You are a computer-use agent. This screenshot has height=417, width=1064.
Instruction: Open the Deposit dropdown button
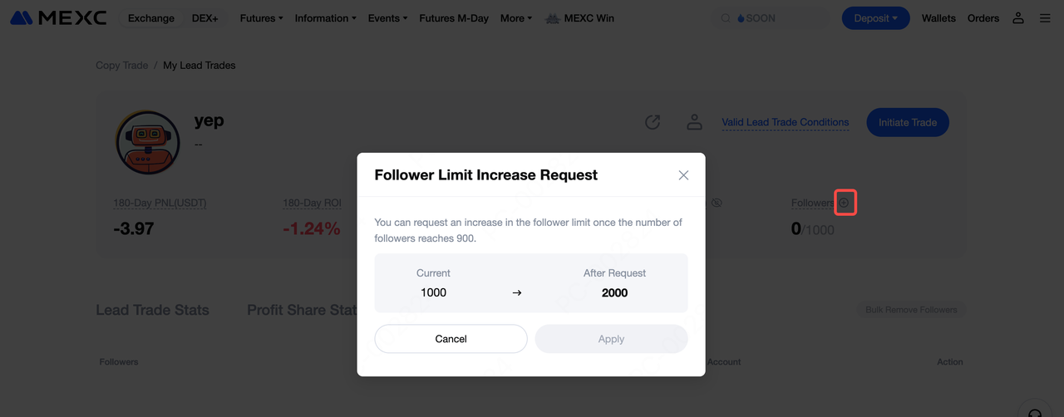pos(875,18)
